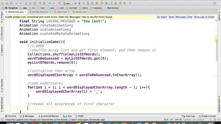
Task: Close the colors.xml tab
Action: click(x=69, y=12)
